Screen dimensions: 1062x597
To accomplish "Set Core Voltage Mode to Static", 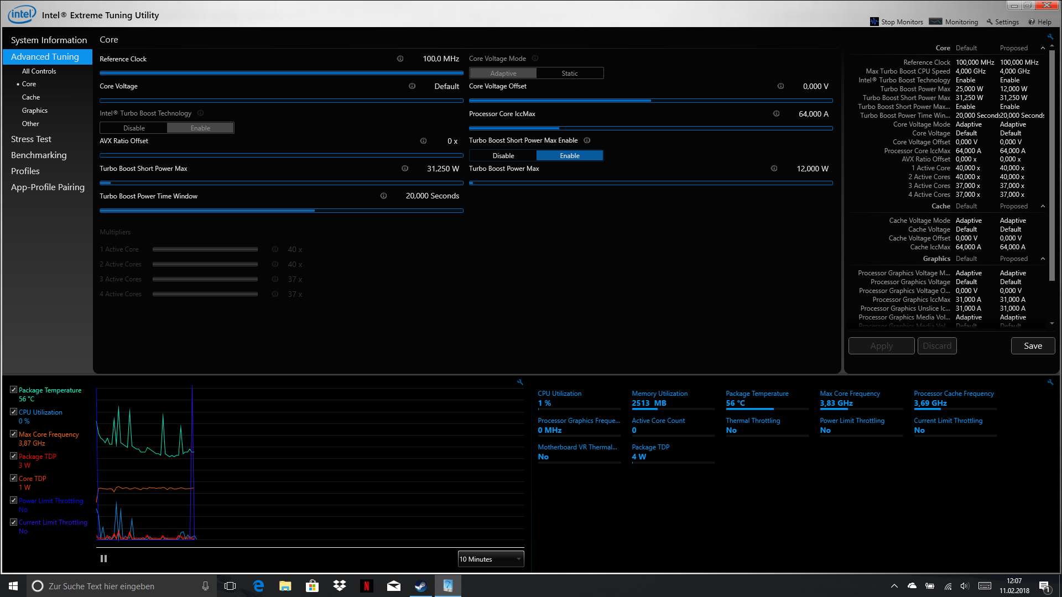I will [569, 73].
